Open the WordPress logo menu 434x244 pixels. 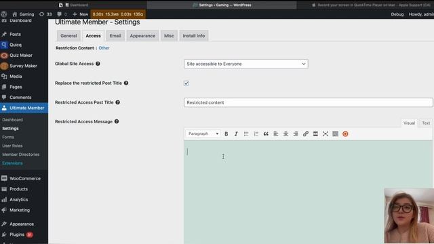tap(4, 14)
